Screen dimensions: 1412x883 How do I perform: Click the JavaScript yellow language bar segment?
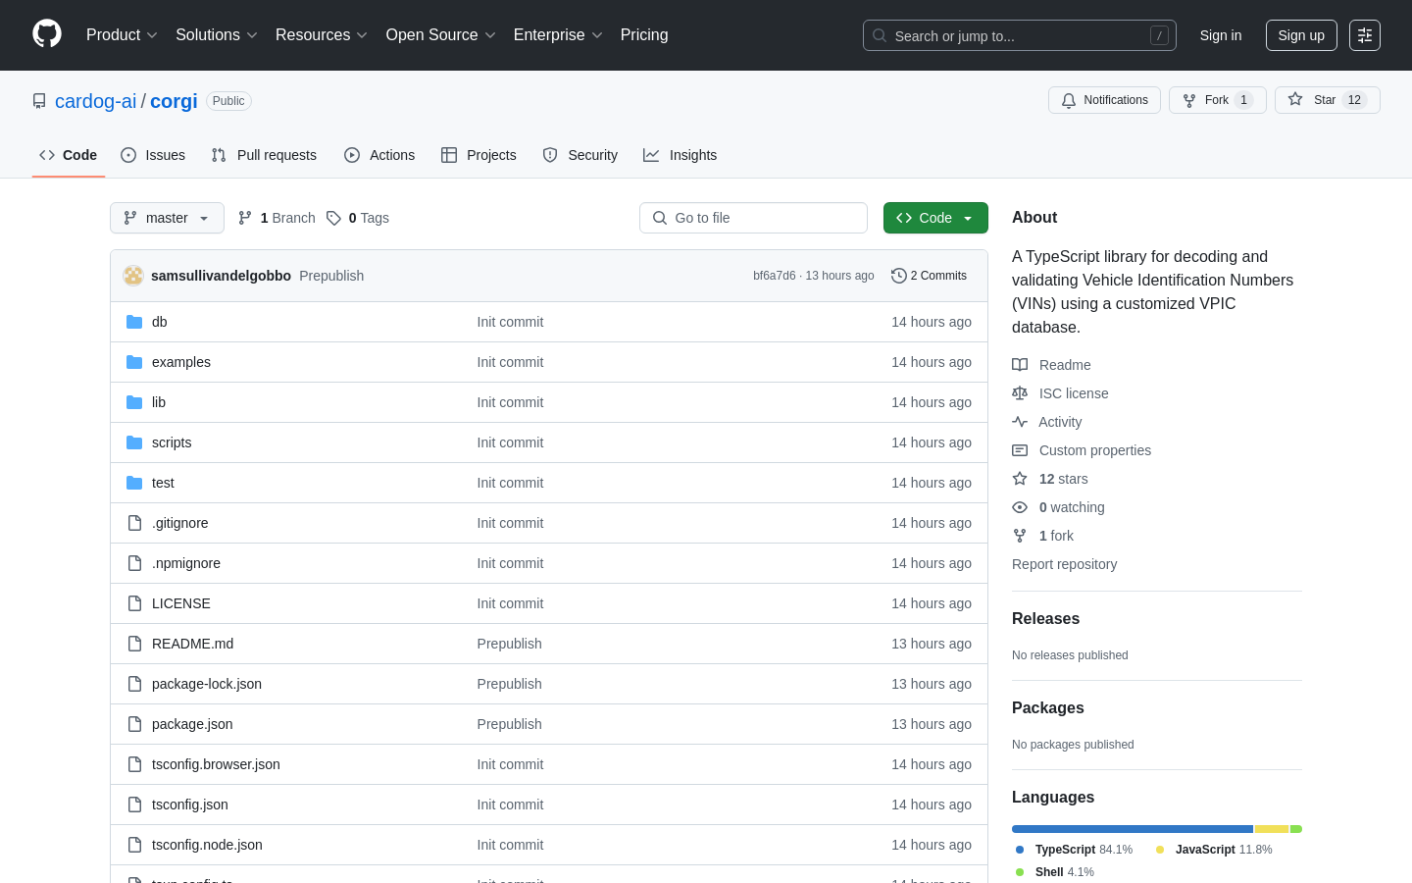pyautogui.click(x=1272, y=829)
